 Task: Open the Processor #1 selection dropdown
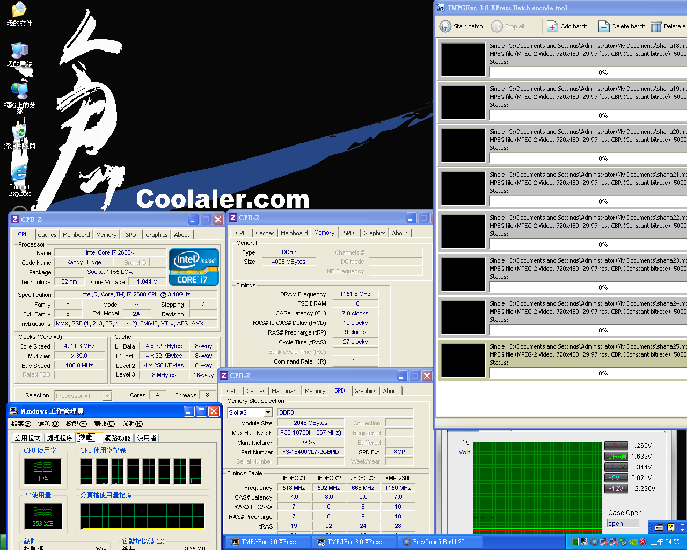point(107,396)
